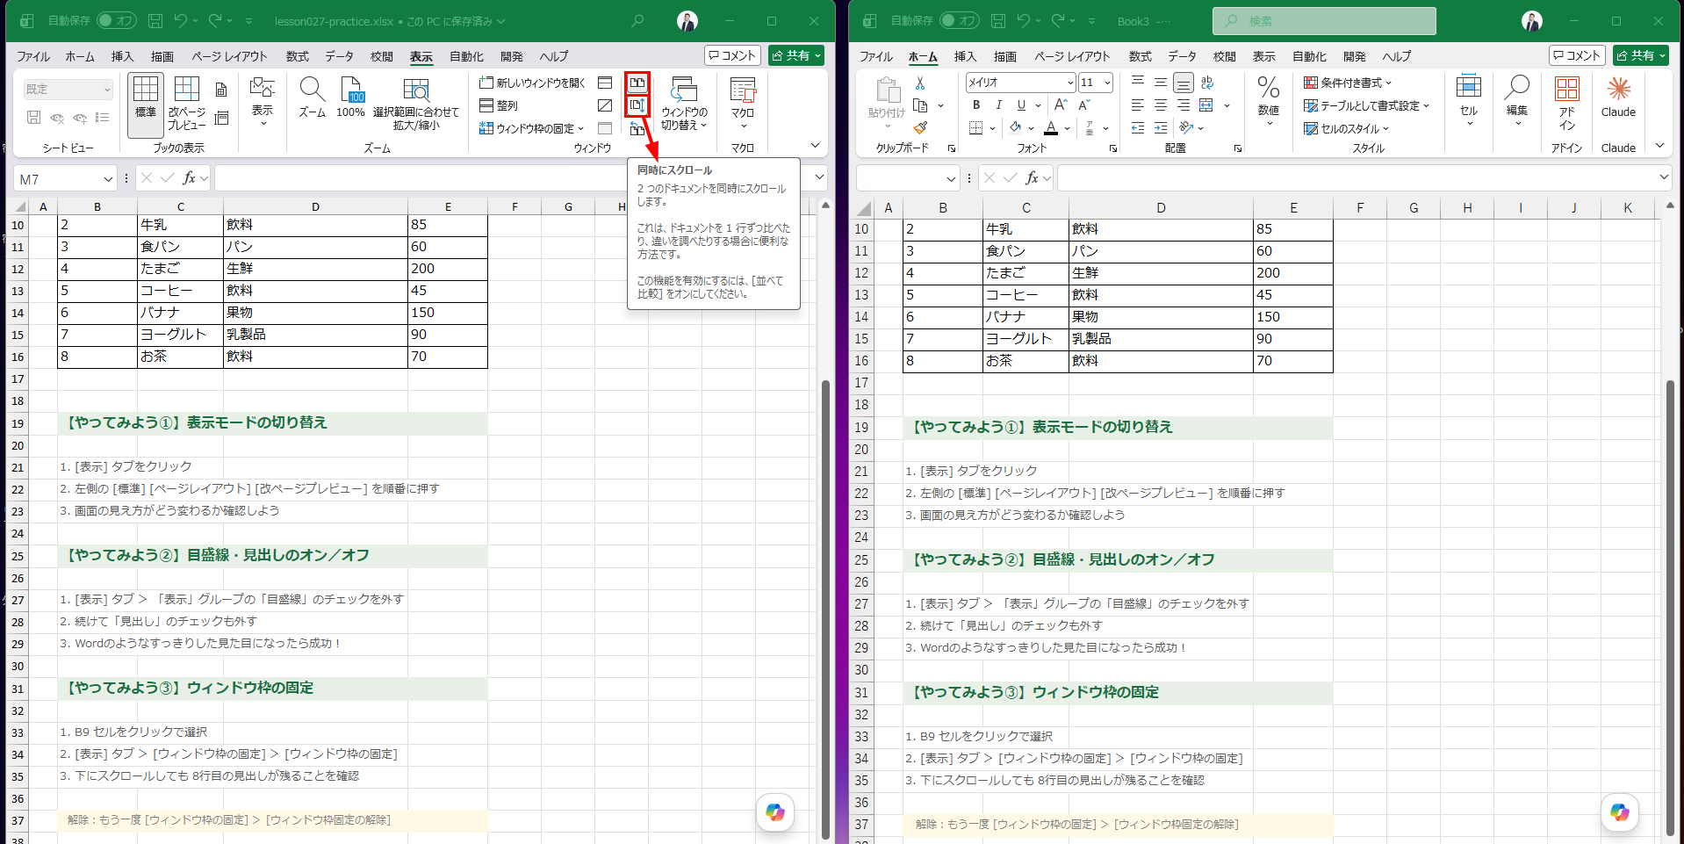Click 新しいウィンドウを開く

(532, 83)
